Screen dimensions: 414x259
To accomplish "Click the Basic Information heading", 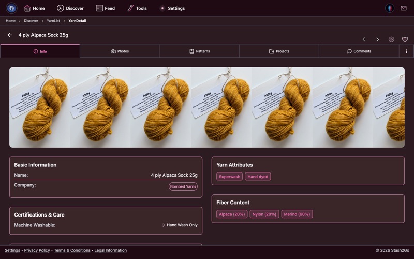I will tap(35, 165).
